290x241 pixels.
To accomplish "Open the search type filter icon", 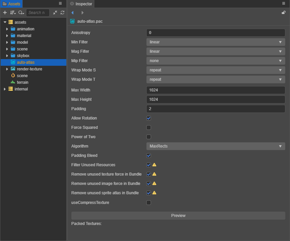I will (21, 13).
